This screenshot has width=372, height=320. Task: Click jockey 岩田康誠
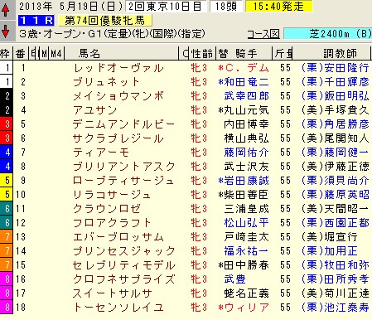click(x=246, y=181)
